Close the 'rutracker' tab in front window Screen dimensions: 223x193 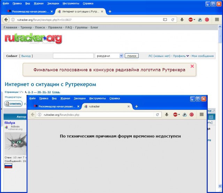coord(129,106)
